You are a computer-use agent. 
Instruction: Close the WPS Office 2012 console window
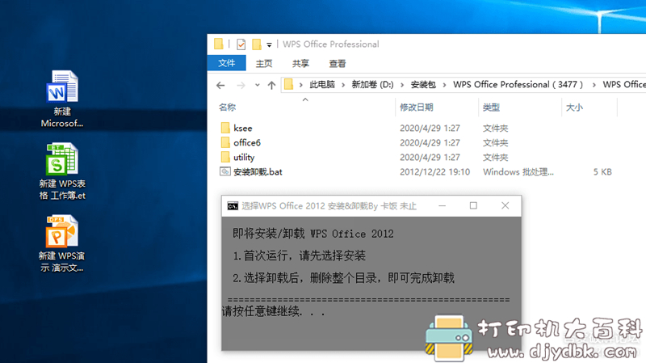coord(505,205)
